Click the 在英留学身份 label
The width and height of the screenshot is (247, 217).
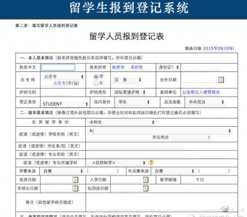point(50,122)
